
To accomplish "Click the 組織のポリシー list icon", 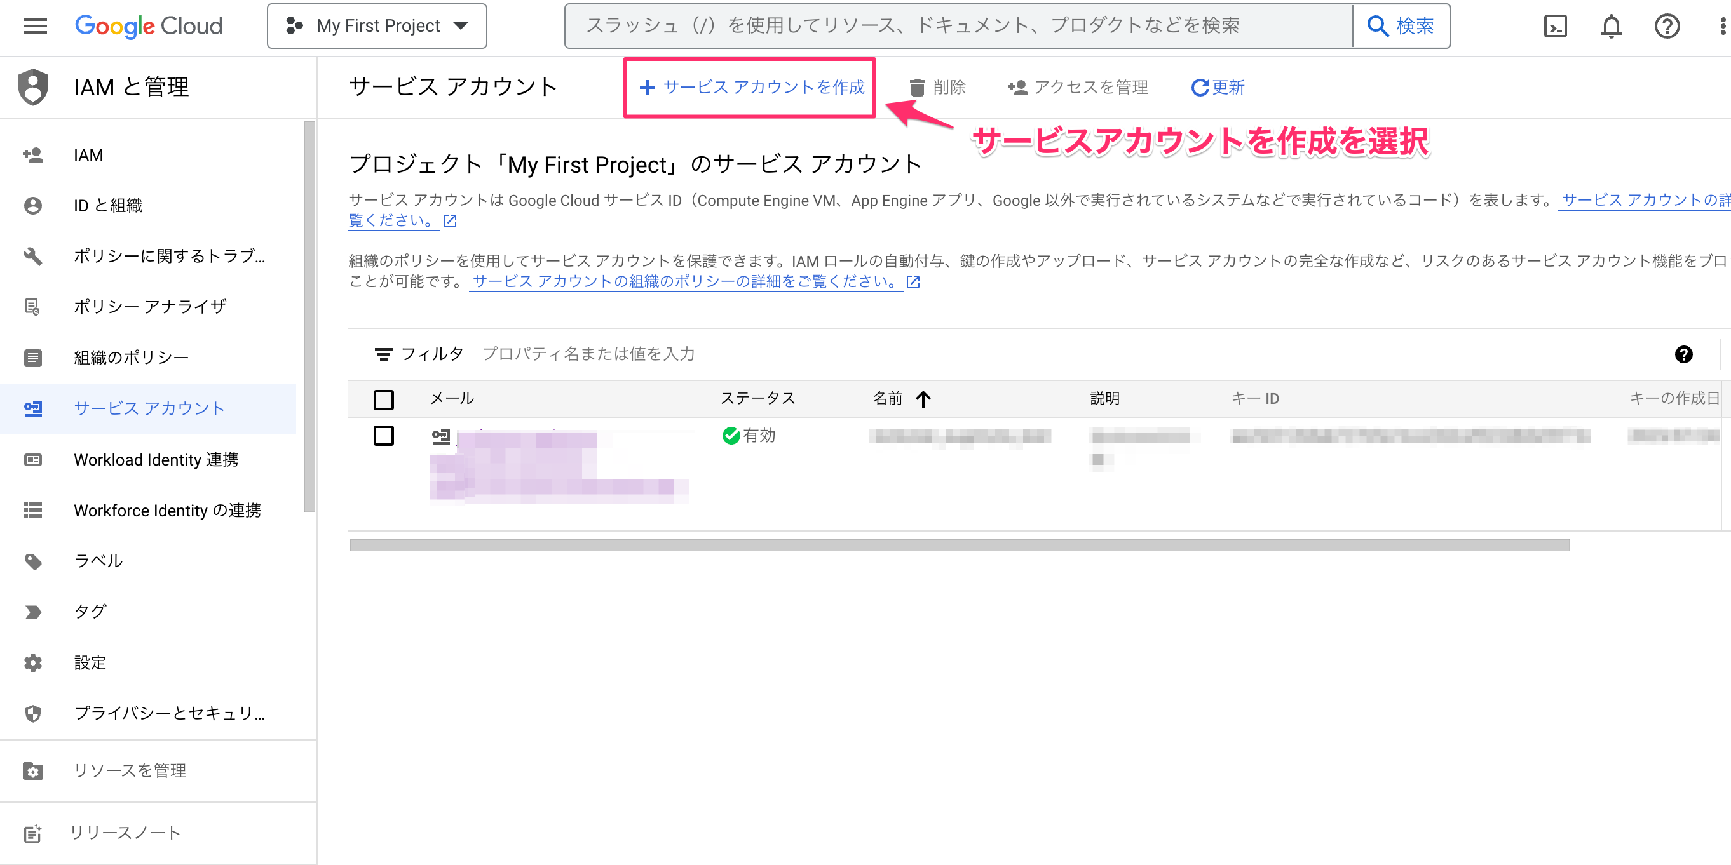I will (x=33, y=358).
